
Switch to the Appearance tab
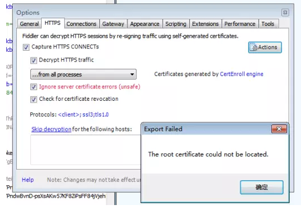point(145,24)
